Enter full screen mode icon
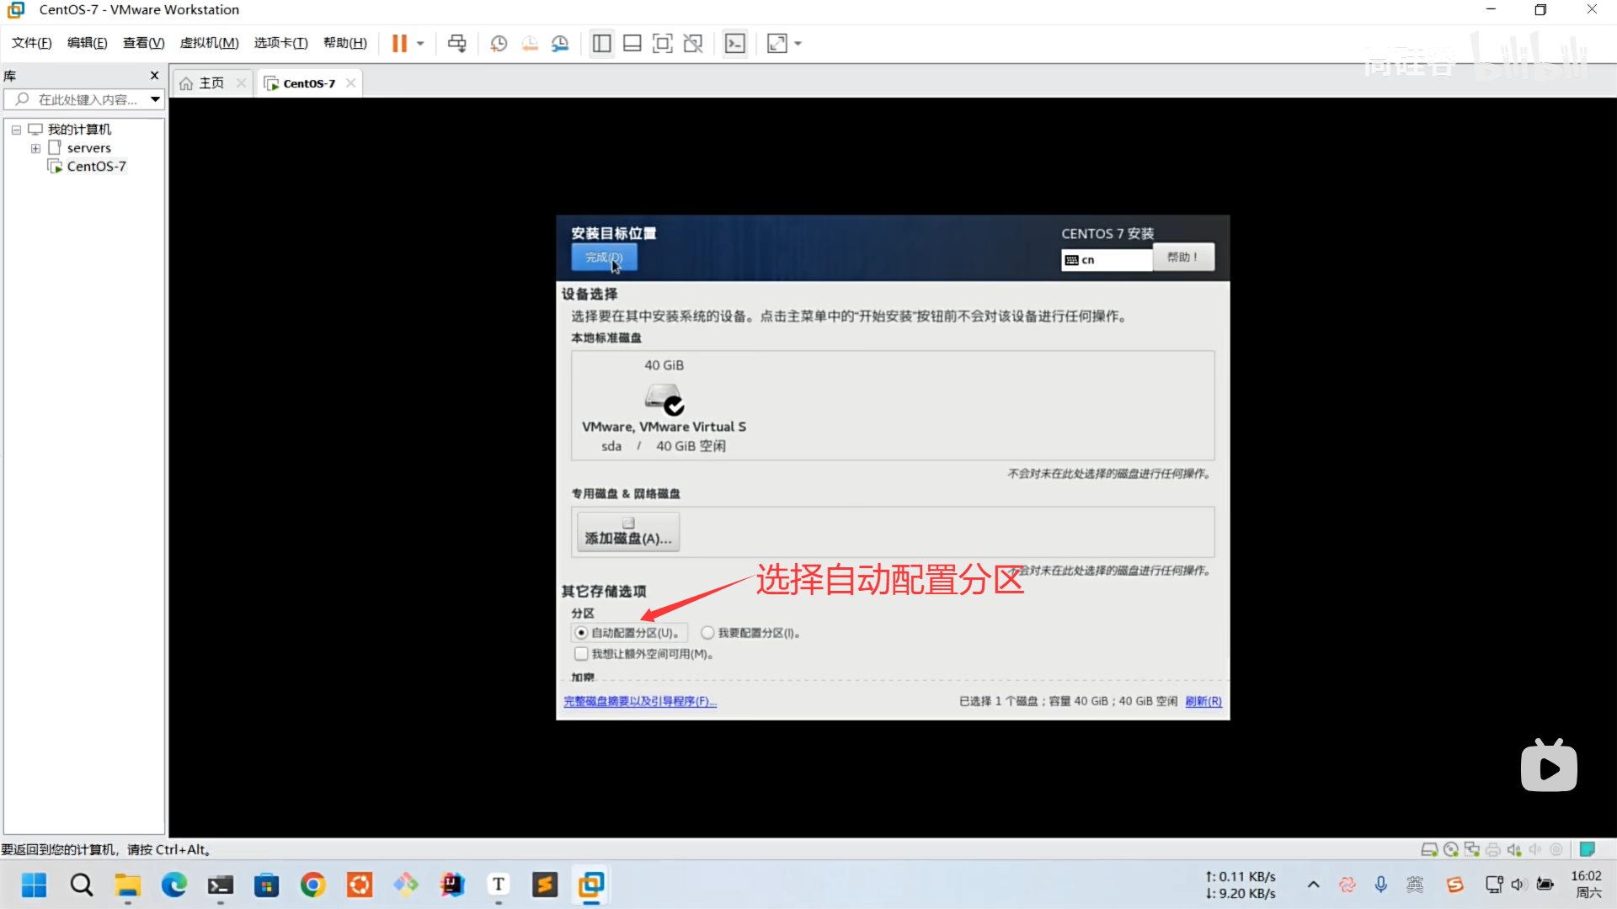This screenshot has height=909, width=1617. pos(663,43)
